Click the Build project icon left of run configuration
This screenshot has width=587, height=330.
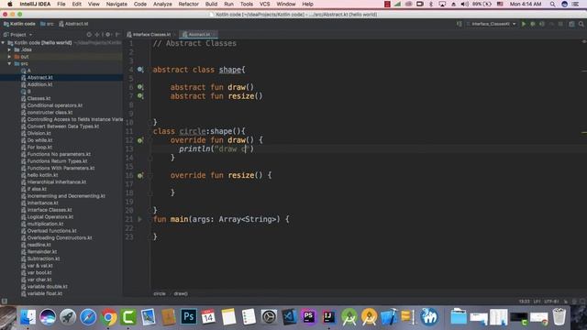(x=460, y=24)
